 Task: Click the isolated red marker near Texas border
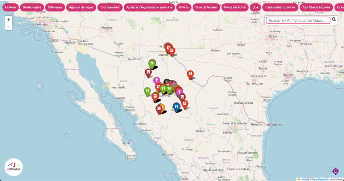click(x=190, y=74)
